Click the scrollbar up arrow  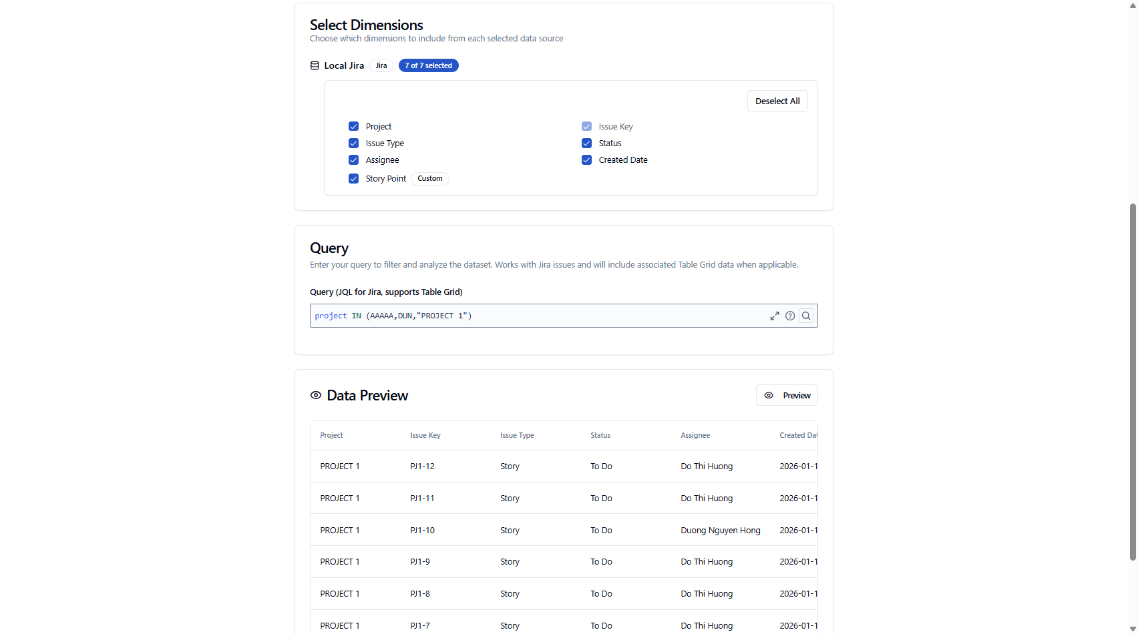click(1133, 5)
